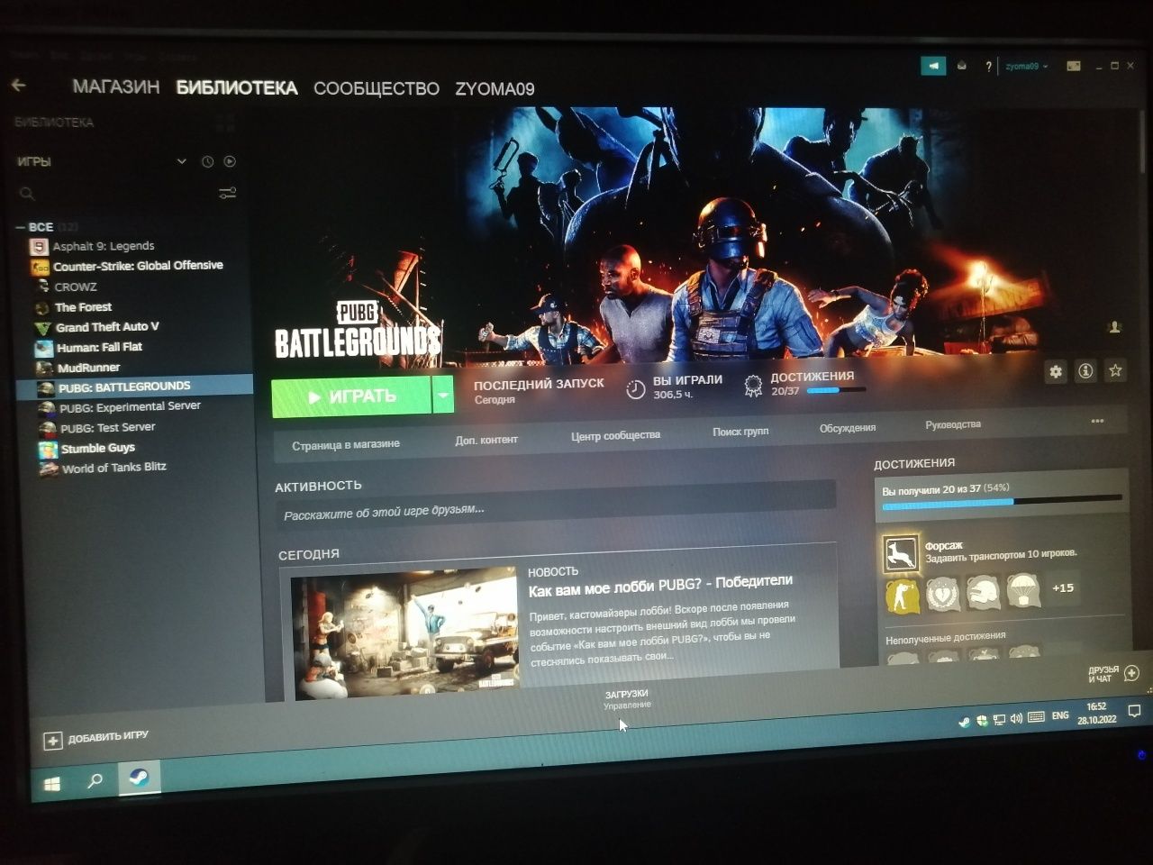The width and height of the screenshot is (1153, 865).
Task: Open the СООБЩЕСТВО tab
Action: pos(377,88)
